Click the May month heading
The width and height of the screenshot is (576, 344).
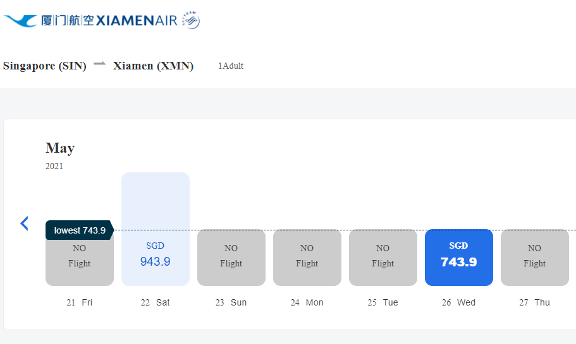(x=60, y=148)
